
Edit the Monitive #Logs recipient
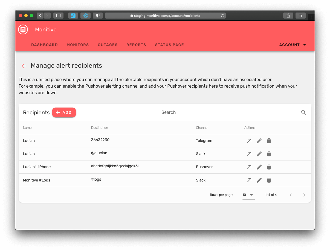point(259,180)
